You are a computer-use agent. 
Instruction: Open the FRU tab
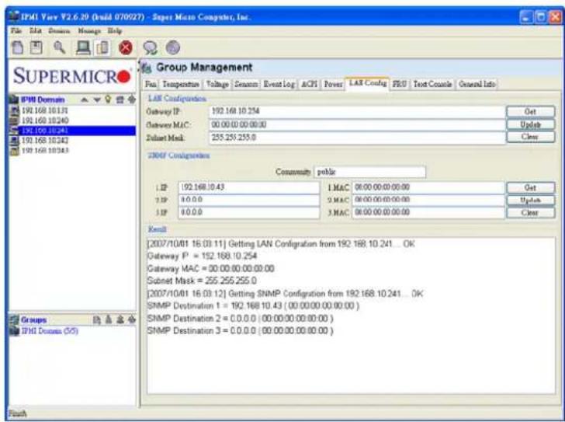[400, 85]
